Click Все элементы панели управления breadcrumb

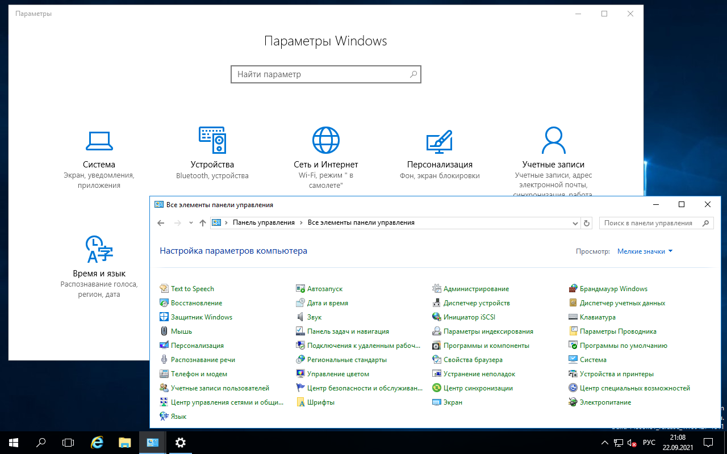coord(361,222)
